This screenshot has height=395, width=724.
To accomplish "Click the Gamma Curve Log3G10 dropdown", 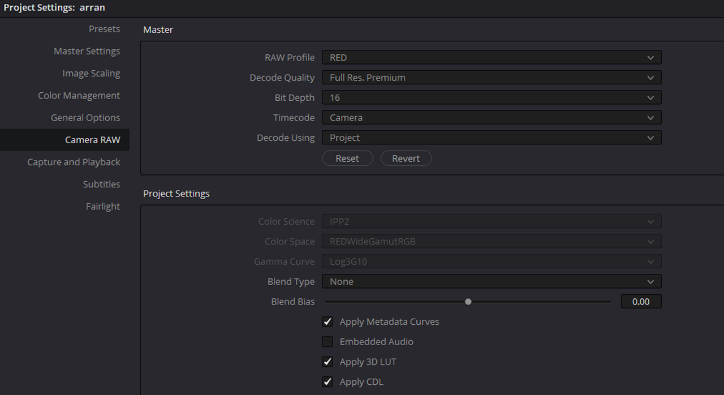I will (x=492, y=261).
